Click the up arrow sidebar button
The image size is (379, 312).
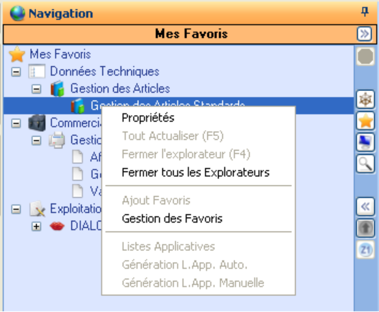pos(365,228)
